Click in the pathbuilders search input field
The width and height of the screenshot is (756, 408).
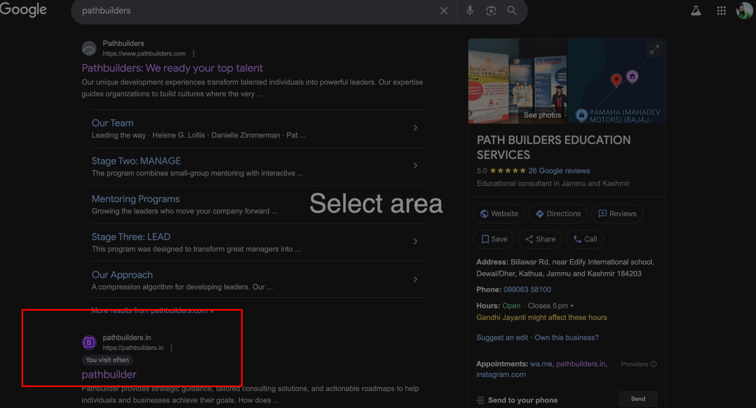point(254,11)
